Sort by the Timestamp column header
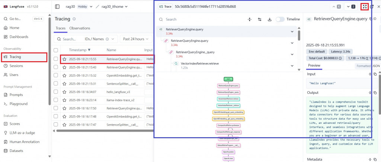 pos(80,50)
